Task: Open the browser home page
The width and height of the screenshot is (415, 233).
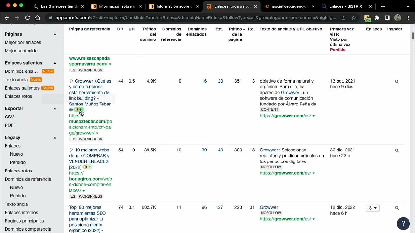Action: [x=38, y=18]
